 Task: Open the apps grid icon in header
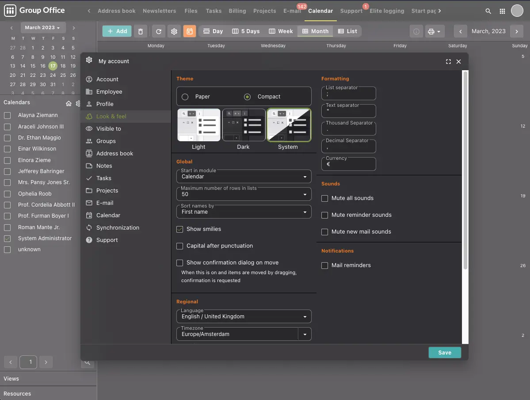pyautogui.click(x=502, y=11)
